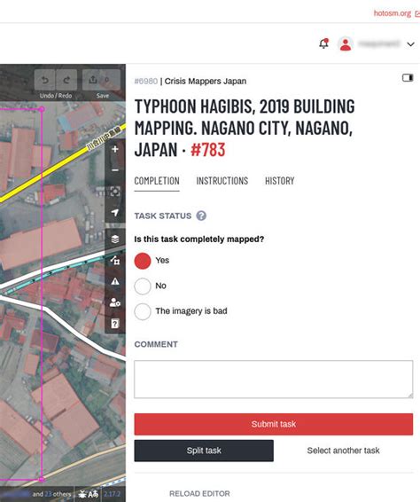This screenshot has height=502, width=420.
Task: Open notifications bell icon
Action: (x=323, y=43)
